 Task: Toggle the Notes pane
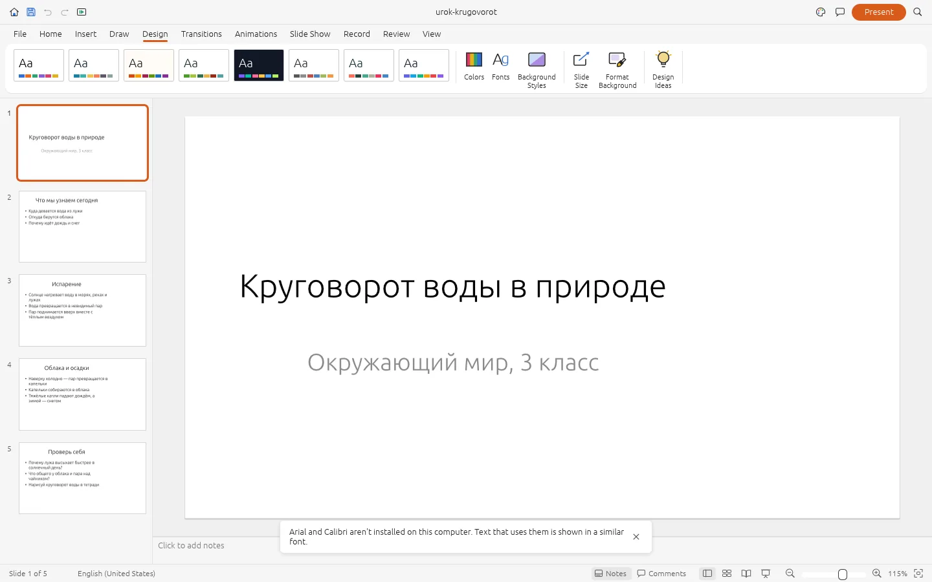coord(611,574)
